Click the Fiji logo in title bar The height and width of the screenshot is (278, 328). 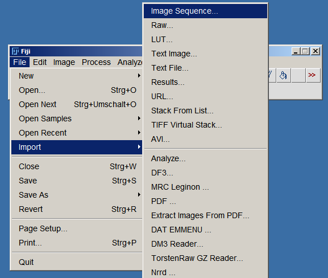(15, 51)
